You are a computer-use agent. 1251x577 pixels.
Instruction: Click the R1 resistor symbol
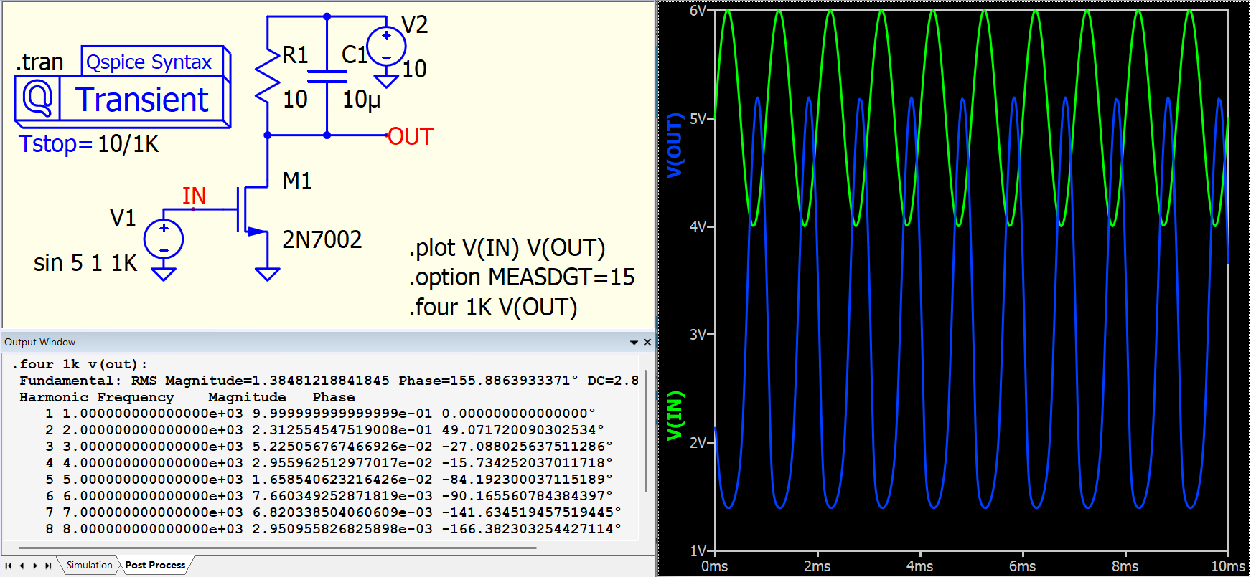click(268, 76)
